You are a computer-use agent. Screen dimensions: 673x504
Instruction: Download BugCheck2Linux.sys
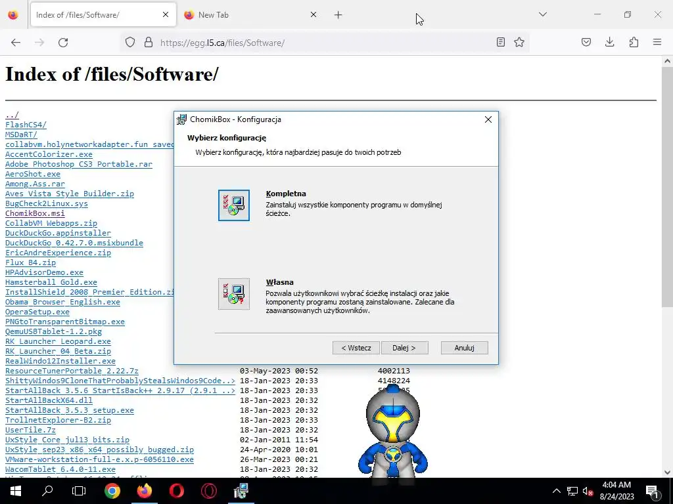click(47, 203)
